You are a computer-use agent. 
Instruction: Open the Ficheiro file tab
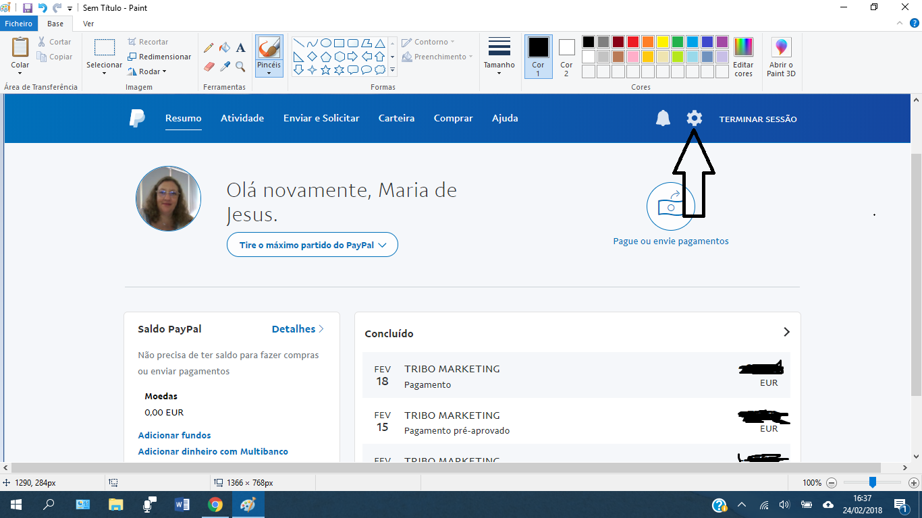point(19,24)
